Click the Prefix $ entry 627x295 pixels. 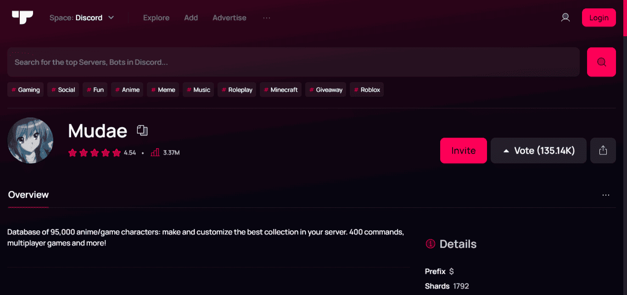tap(439, 272)
